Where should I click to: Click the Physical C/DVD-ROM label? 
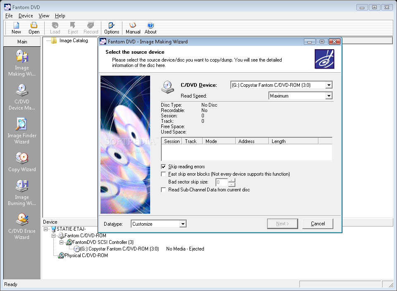click(x=86, y=255)
